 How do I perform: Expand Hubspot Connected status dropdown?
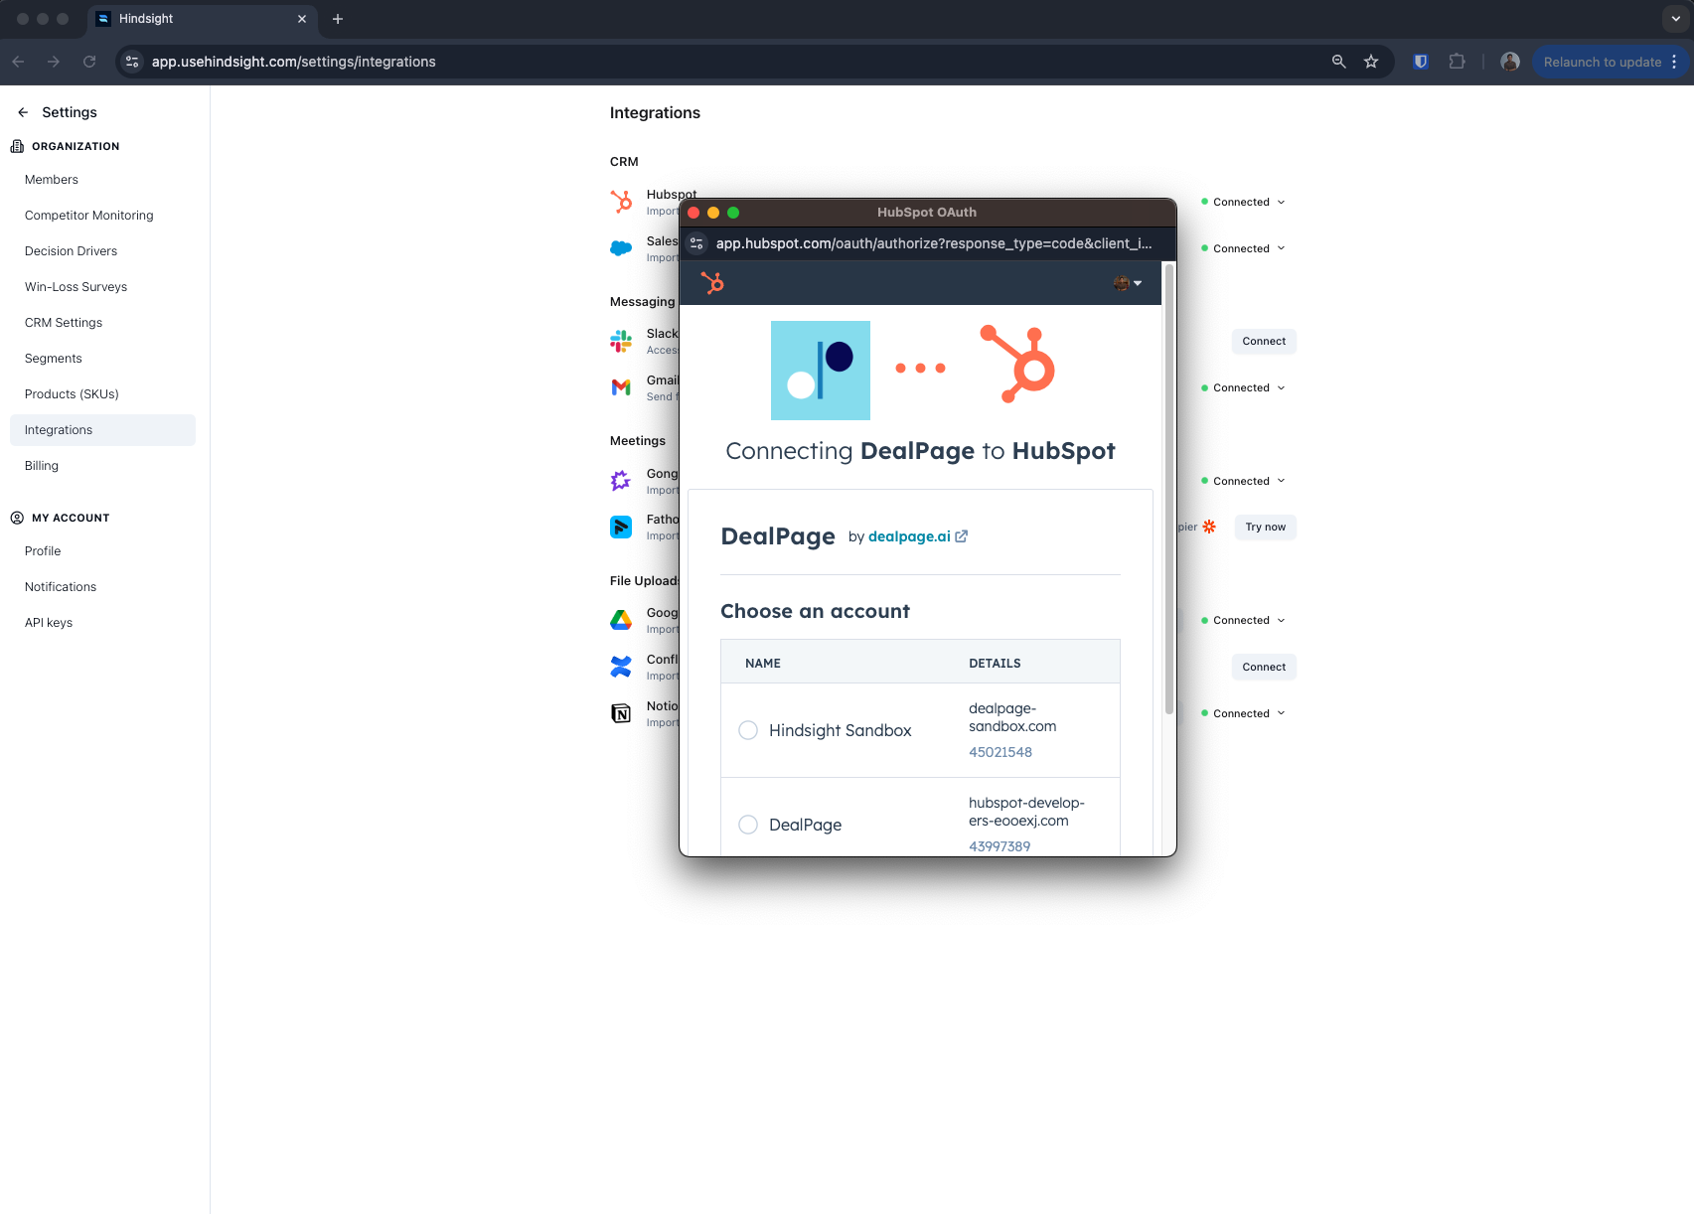click(x=1243, y=202)
